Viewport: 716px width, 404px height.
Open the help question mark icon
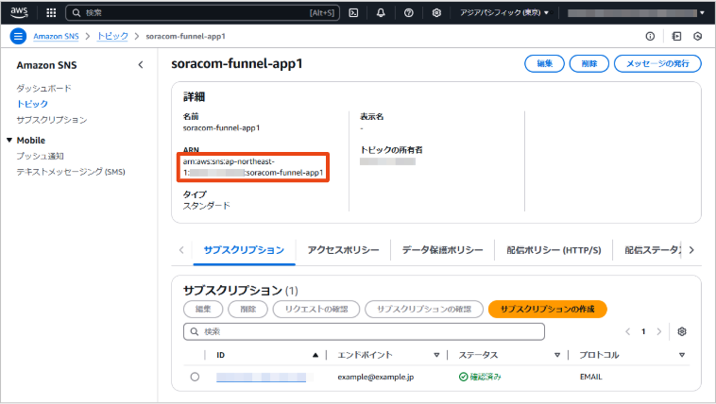click(x=409, y=13)
